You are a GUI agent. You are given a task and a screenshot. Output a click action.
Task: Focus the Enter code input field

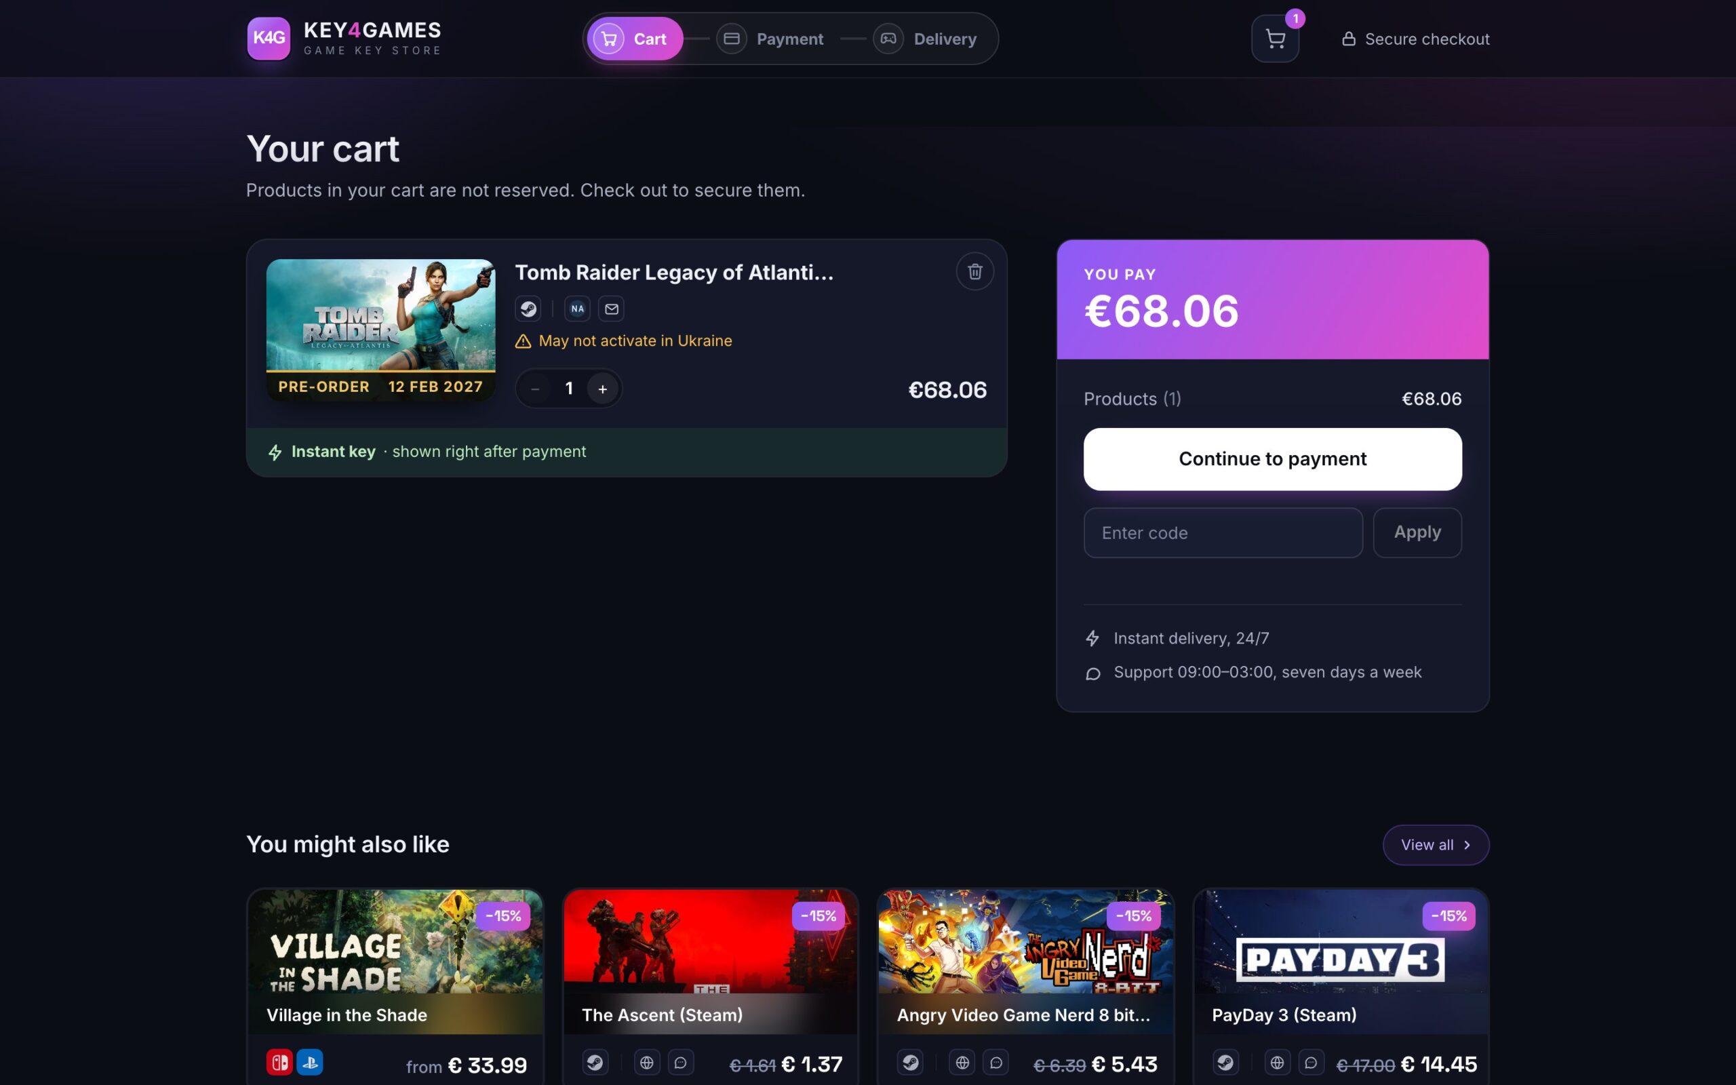[x=1223, y=532]
